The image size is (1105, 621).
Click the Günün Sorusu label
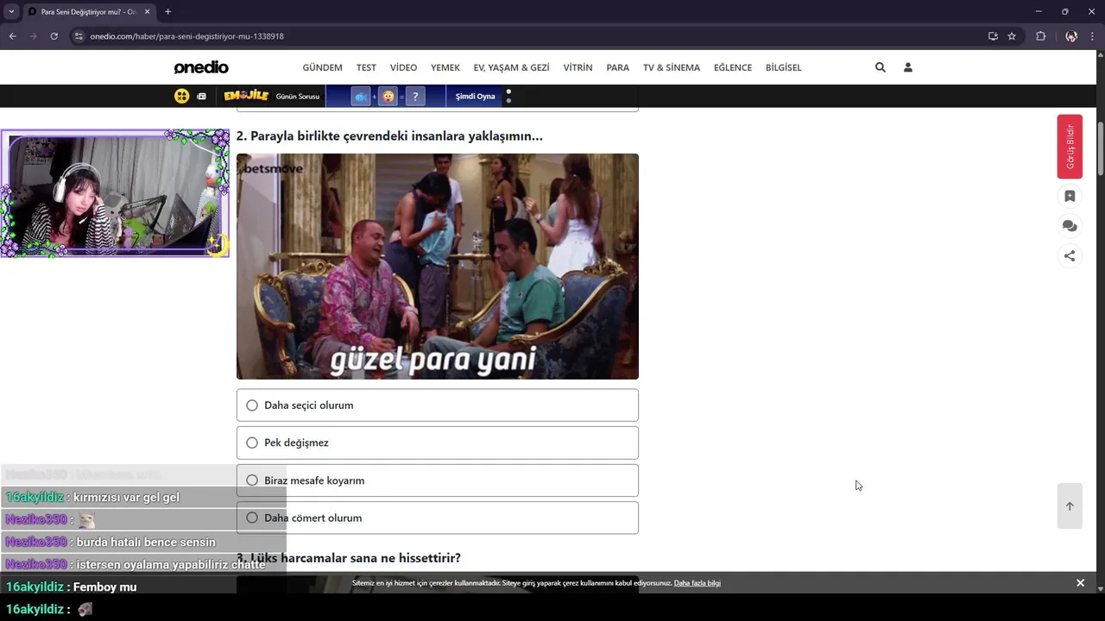(298, 97)
